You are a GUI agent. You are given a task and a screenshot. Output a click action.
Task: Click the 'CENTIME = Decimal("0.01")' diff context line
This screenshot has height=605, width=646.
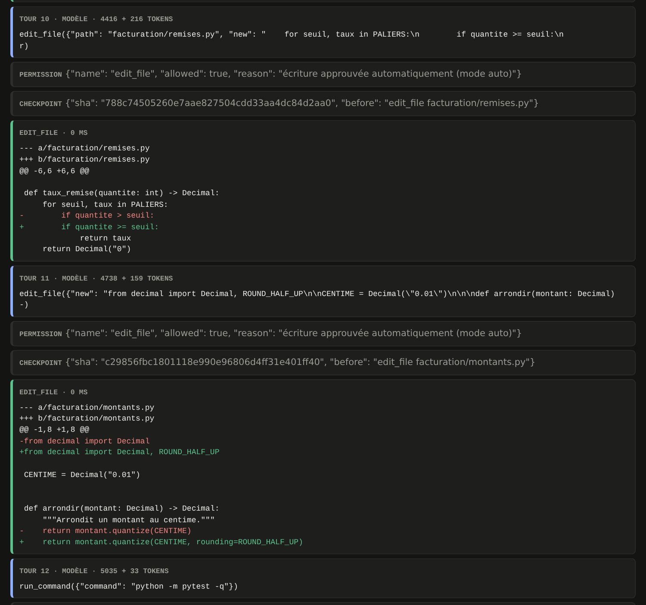82,475
